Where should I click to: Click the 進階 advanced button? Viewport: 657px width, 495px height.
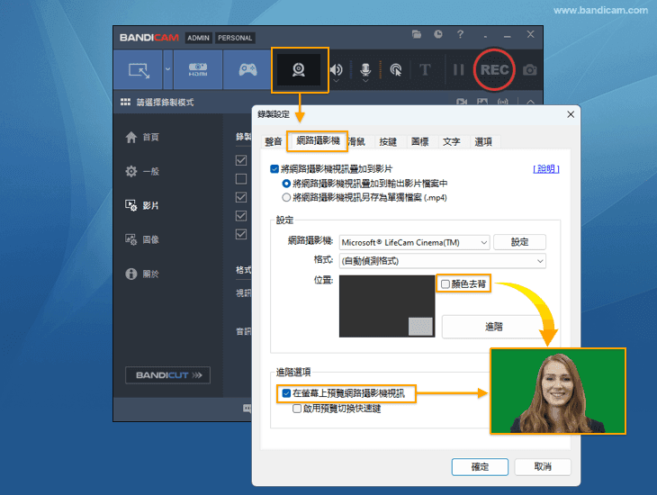coord(493,327)
